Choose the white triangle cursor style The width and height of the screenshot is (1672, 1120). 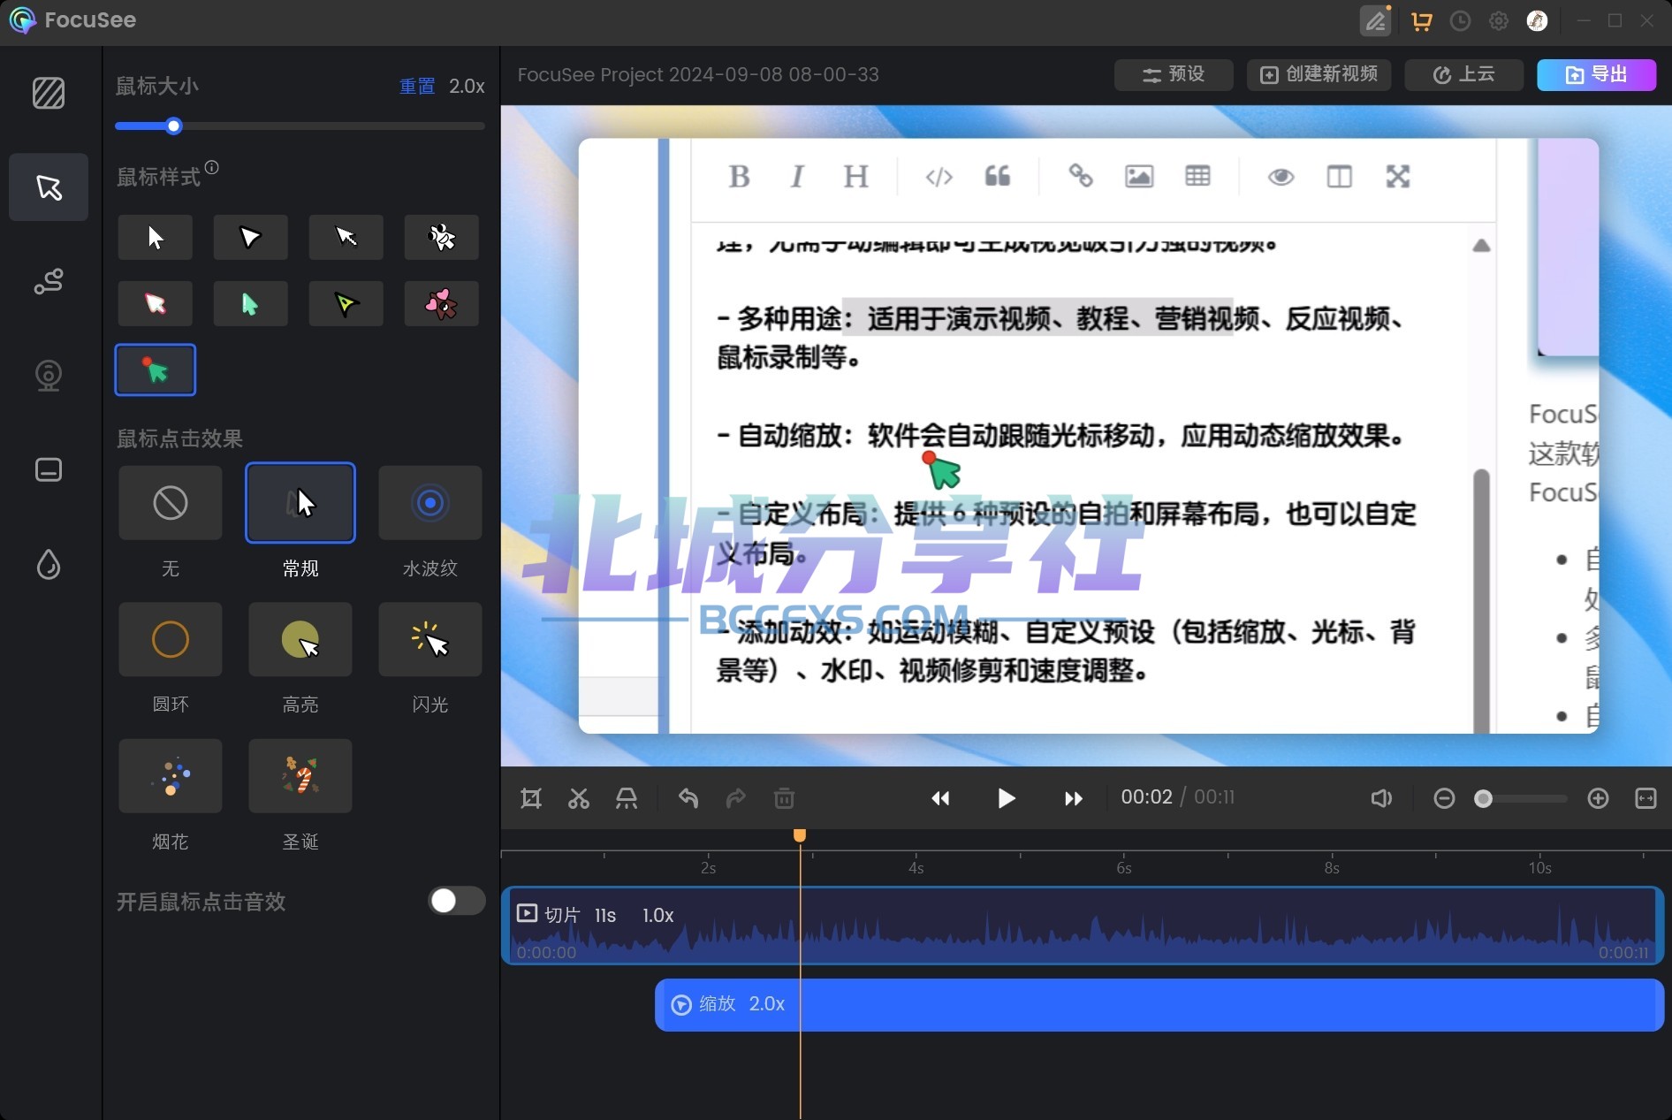[251, 237]
